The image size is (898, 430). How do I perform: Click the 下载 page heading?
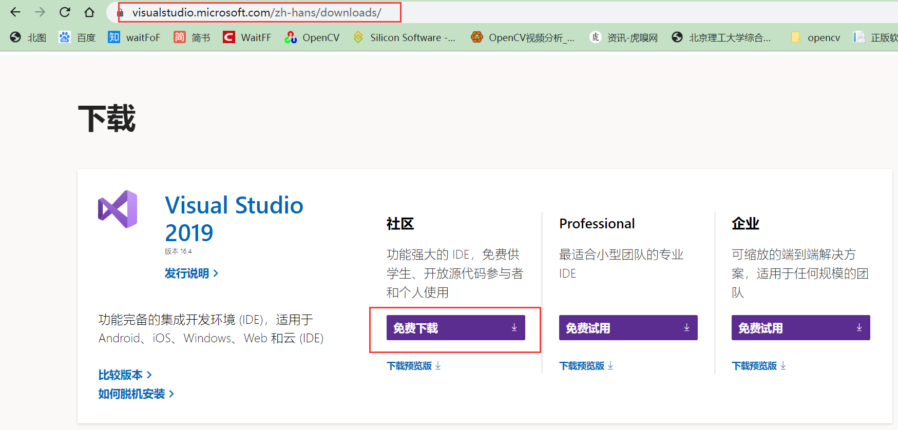tap(107, 119)
